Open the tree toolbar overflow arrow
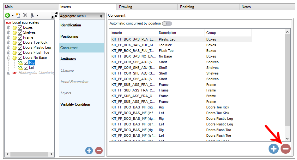The image size is (297, 160). tap(52, 17)
